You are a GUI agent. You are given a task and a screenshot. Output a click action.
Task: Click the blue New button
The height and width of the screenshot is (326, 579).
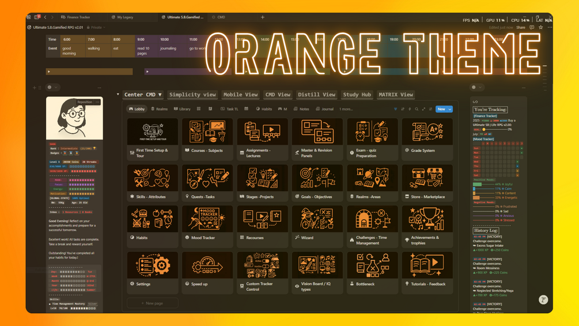tap(441, 109)
